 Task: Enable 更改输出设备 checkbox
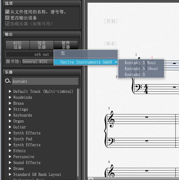click(7, 18)
